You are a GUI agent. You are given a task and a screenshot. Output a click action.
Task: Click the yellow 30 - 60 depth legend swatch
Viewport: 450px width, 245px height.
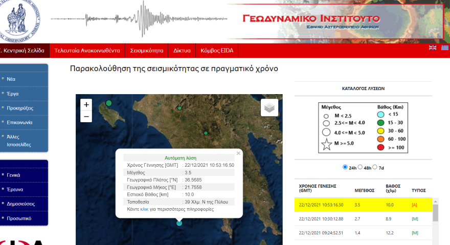coord(380,131)
